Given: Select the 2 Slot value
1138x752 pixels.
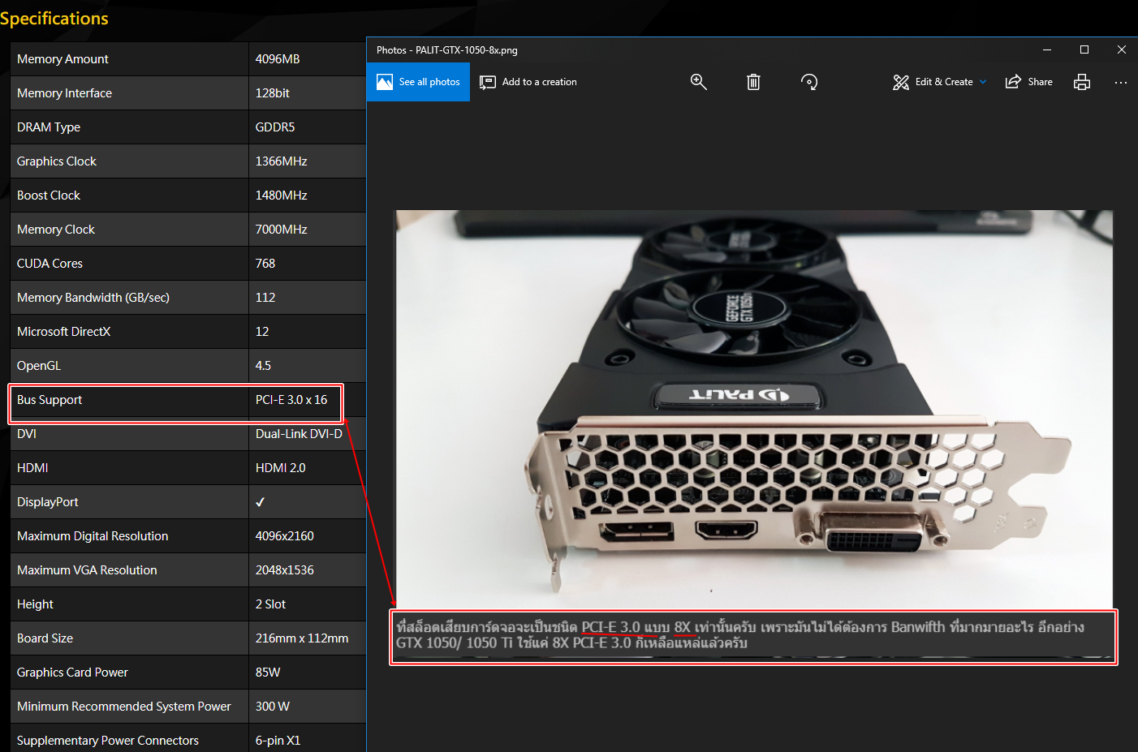Looking at the screenshot, I should point(270,604).
